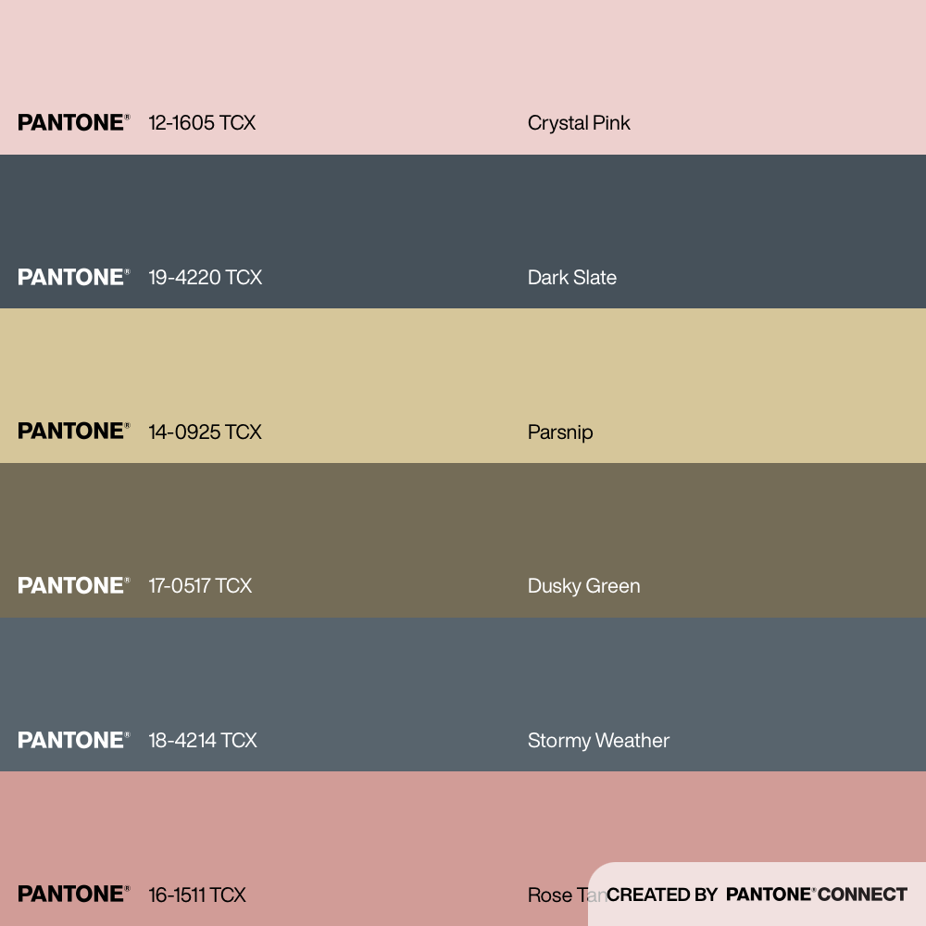Click the 18-4214 TCX color code
Screen dimensions: 926x926
tap(203, 740)
